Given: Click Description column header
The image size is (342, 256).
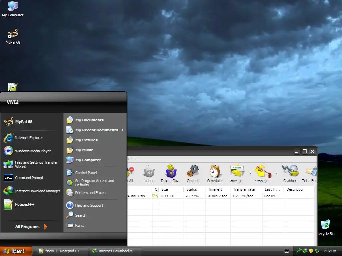Looking at the screenshot, I should pyautogui.click(x=299, y=189).
